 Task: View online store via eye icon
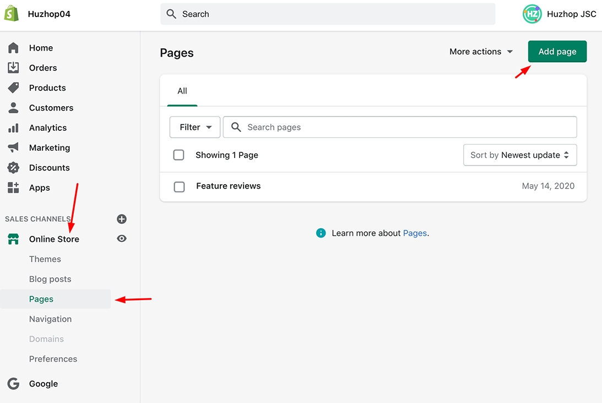tap(122, 239)
